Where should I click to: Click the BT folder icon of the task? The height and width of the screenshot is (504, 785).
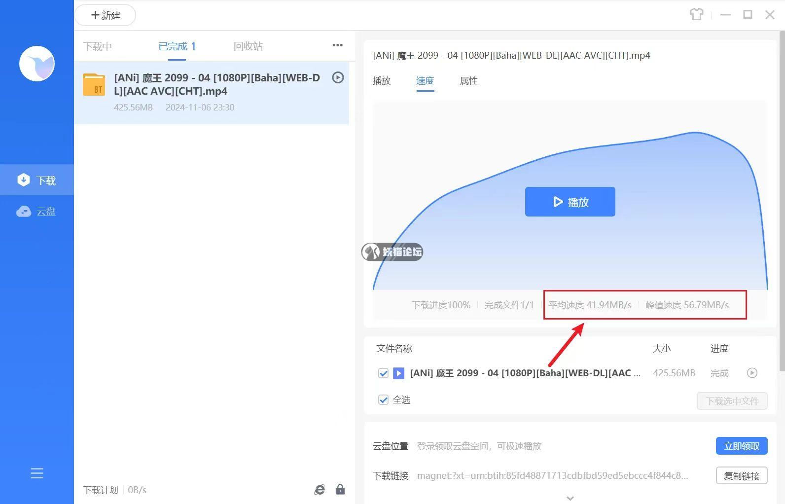click(94, 84)
